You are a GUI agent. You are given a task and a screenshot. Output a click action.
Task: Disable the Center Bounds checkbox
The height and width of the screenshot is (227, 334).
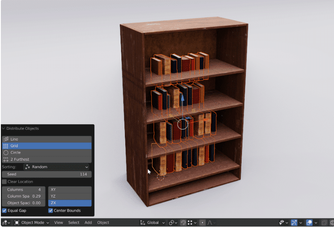[x=51, y=210]
